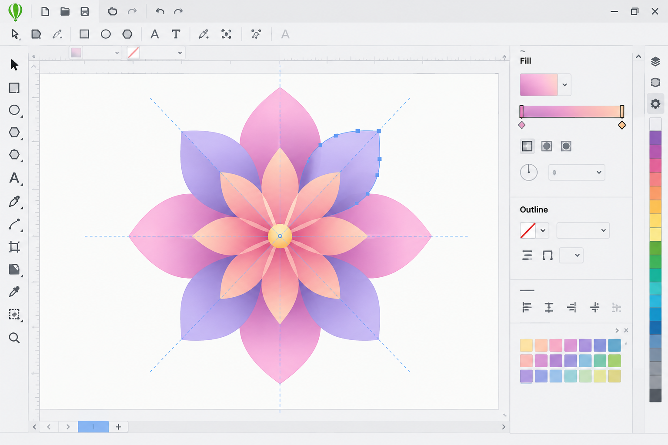Choose the Text tool 'A' in left toolbox

[x=14, y=178]
